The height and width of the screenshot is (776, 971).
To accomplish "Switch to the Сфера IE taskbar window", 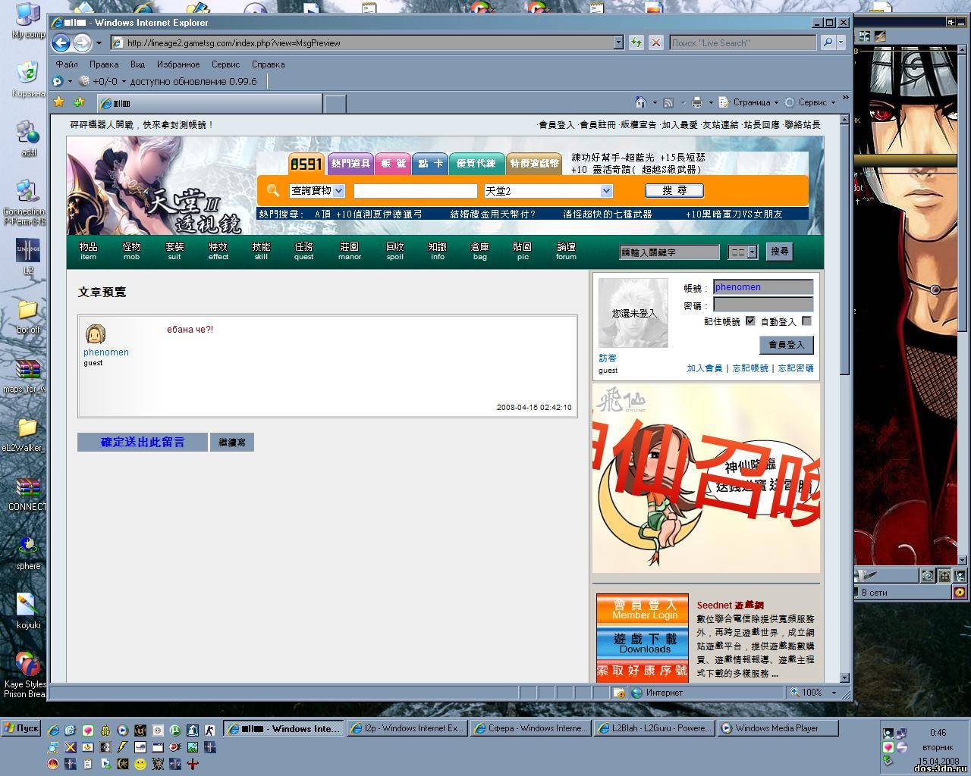I will (529, 728).
